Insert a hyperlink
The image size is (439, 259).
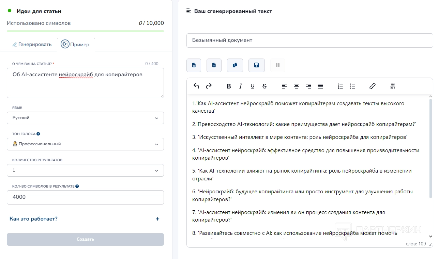373,86
